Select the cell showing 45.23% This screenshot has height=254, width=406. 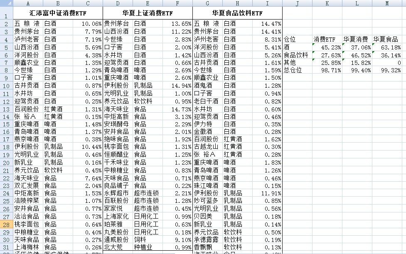[x=327, y=47]
